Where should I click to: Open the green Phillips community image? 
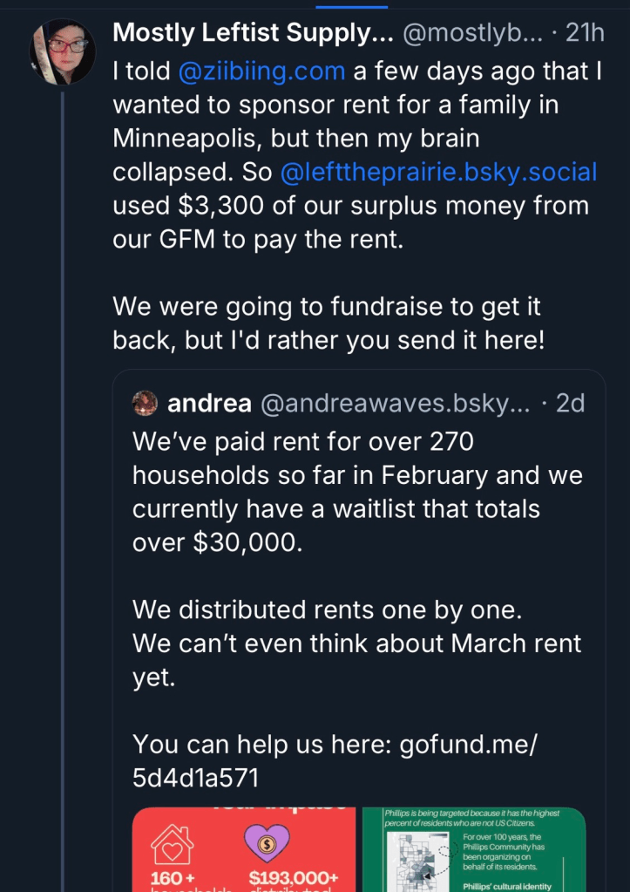point(473,850)
